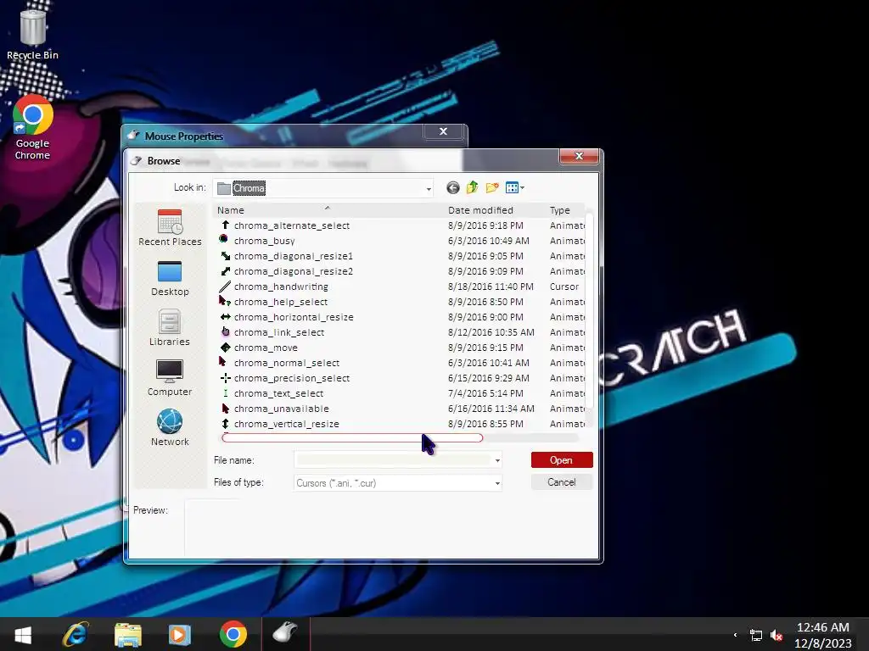Open media player from taskbar
869x651 pixels.
[x=180, y=634]
